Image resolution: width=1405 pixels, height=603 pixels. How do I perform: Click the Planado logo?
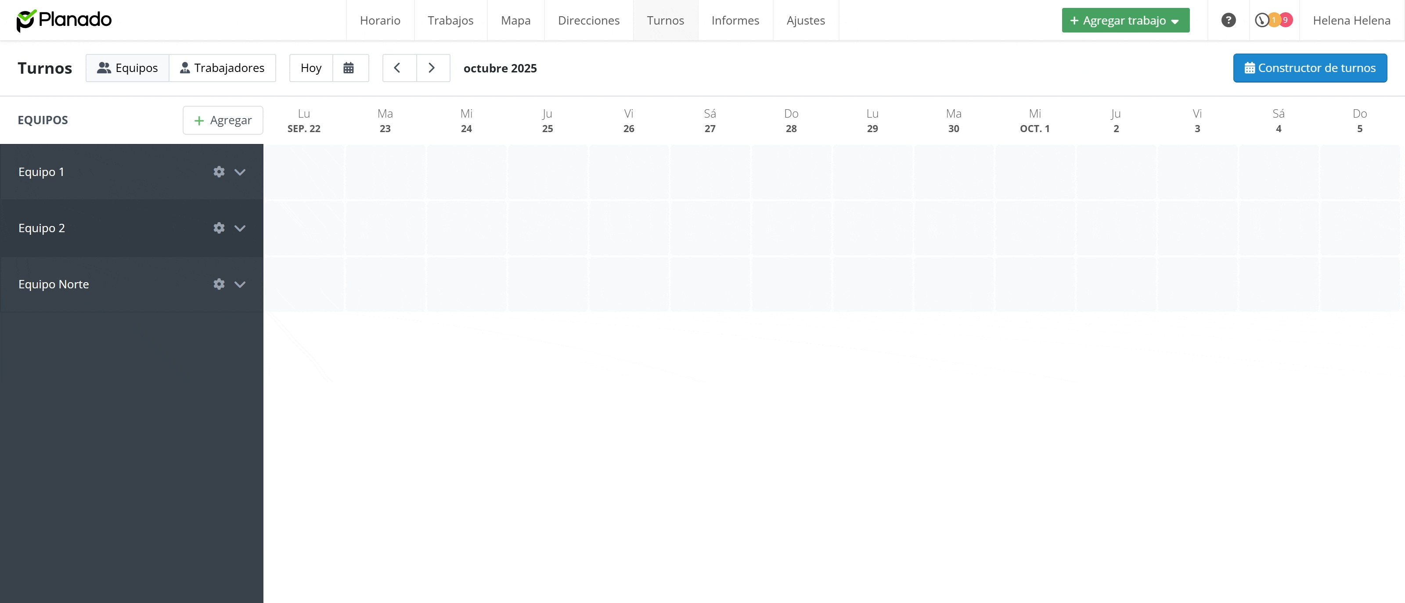click(x=64, y=20)
